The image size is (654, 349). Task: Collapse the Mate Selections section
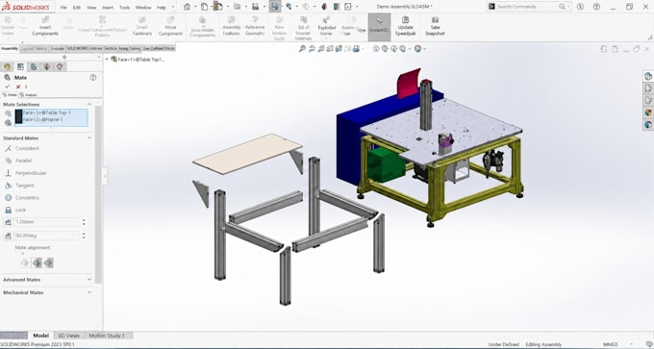tap(89, 104)
